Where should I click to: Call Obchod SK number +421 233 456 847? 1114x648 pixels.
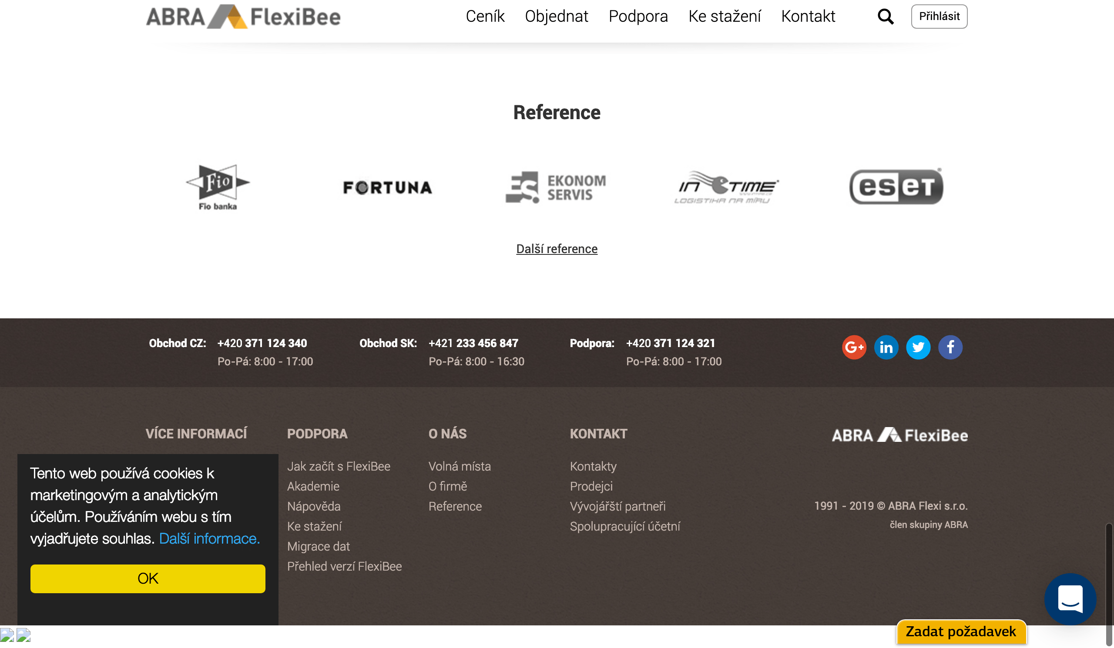click(x=473, y=343)
